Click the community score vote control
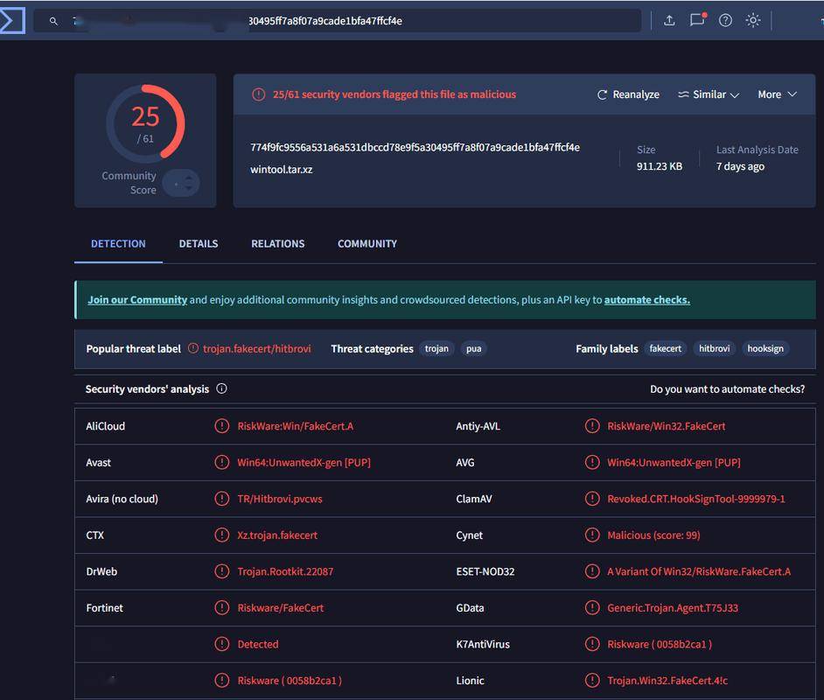The height and width of the screenshot is (700, 824). [181, 183]
